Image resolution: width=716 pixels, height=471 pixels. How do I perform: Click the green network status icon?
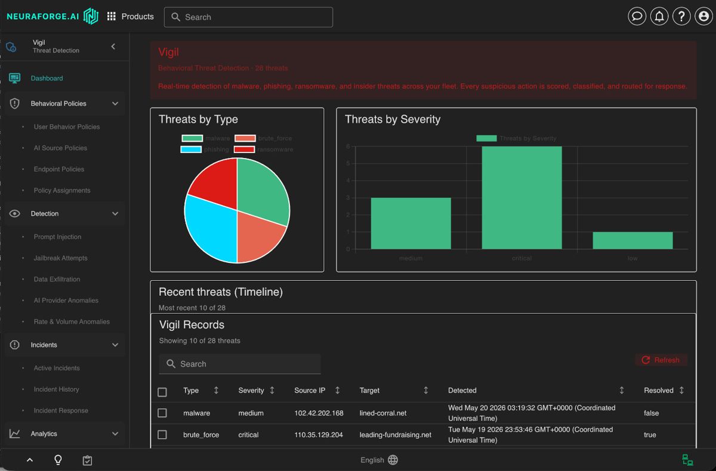coord(687,460)
